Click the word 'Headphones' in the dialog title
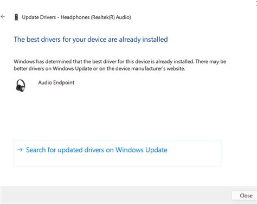 75,17
